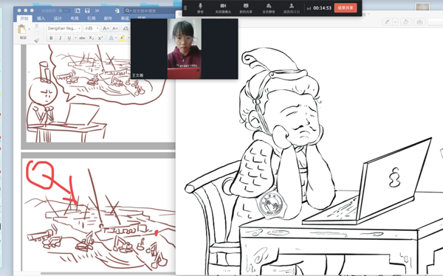Toggle Underline formatting
The image size is (443, 276).
coord(69,38)
